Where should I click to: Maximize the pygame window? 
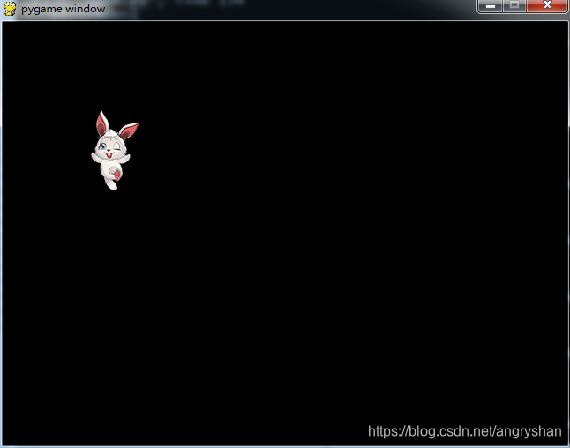[x=514, y=6]
